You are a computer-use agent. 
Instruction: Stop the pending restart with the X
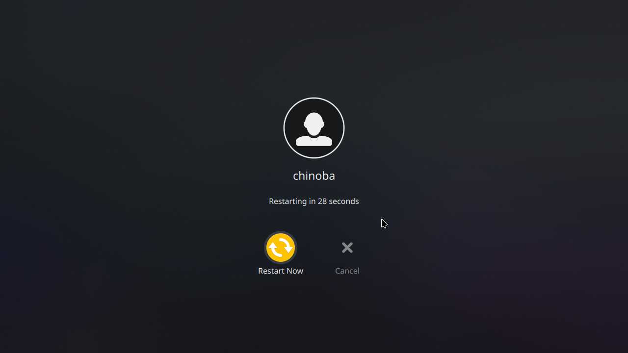[347, 248]
